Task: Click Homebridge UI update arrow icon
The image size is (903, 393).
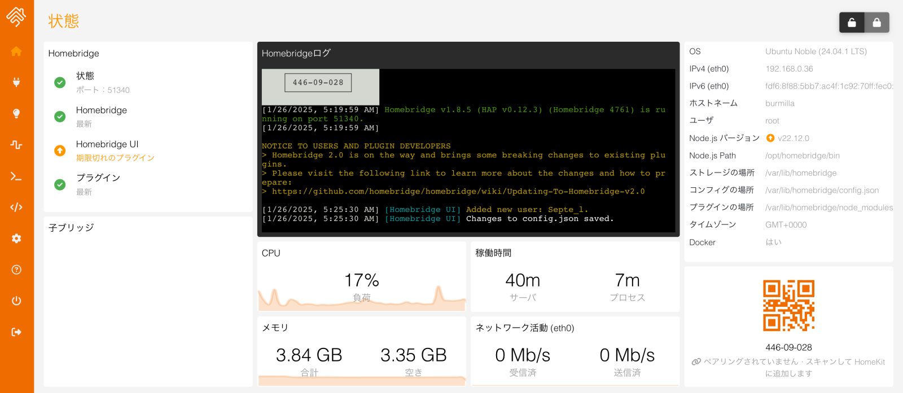Action: (60, 151)
